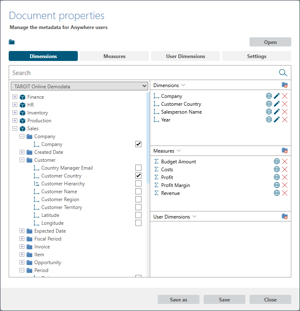
Task: Check the Customer Name checkbox
Action: click(138, 192)
